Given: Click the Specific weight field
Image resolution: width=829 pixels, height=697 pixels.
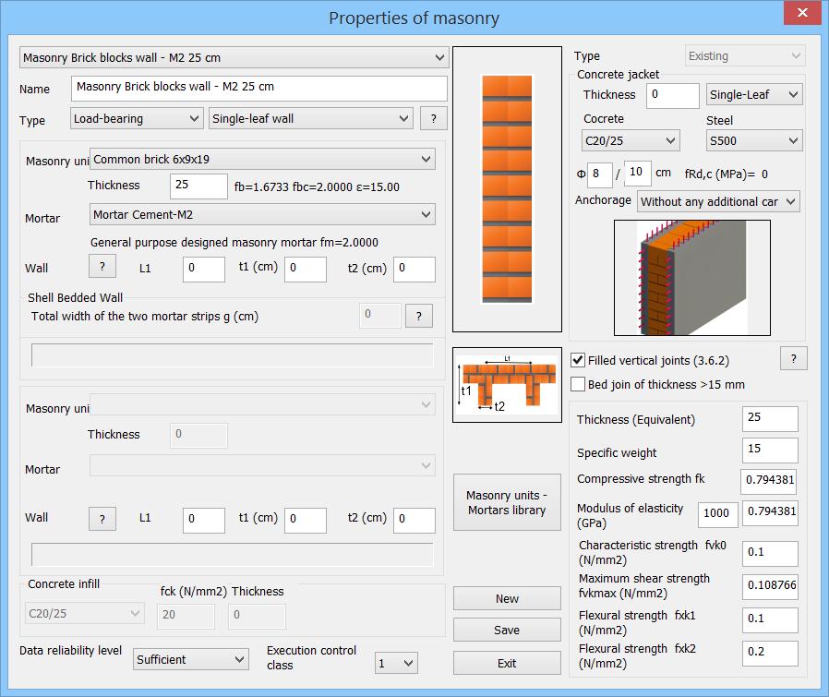Looking at the screenshot, I should coord(770,451).
